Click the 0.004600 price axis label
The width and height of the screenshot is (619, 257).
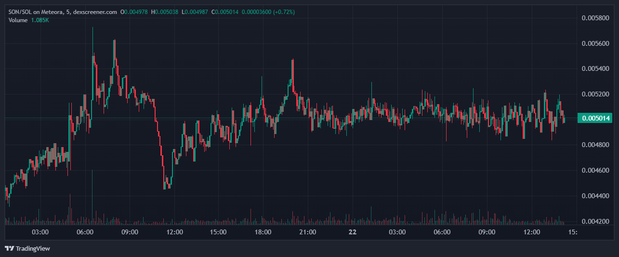pyautogui.click(x=596, y=170)
